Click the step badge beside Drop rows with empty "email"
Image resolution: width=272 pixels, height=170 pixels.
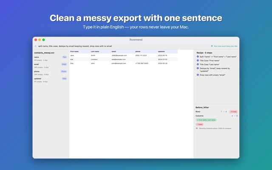coord(198,75)
